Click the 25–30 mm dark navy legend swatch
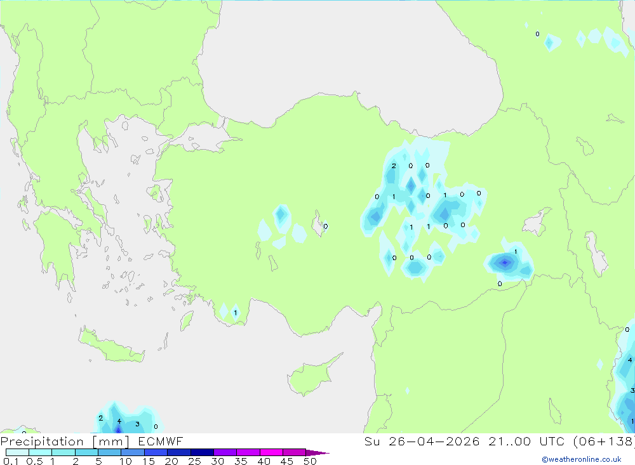 tap(202, 452)
